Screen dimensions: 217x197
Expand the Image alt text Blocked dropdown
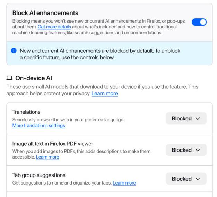coord(186,150)
